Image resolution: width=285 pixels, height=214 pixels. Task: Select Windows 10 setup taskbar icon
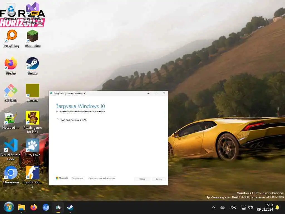[x=58, y=207]
